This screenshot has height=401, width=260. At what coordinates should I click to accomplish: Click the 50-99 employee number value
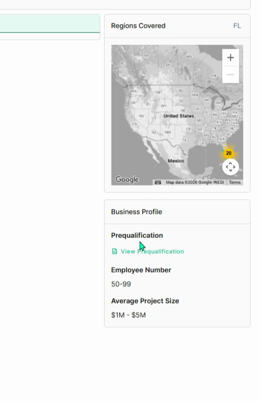[x=121, y=284]
